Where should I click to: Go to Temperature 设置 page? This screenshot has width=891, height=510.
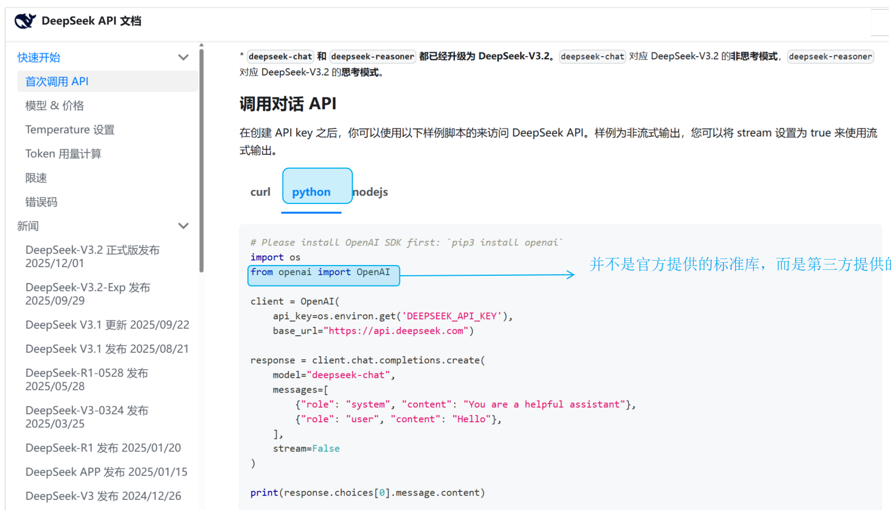(x=70, y=130)
